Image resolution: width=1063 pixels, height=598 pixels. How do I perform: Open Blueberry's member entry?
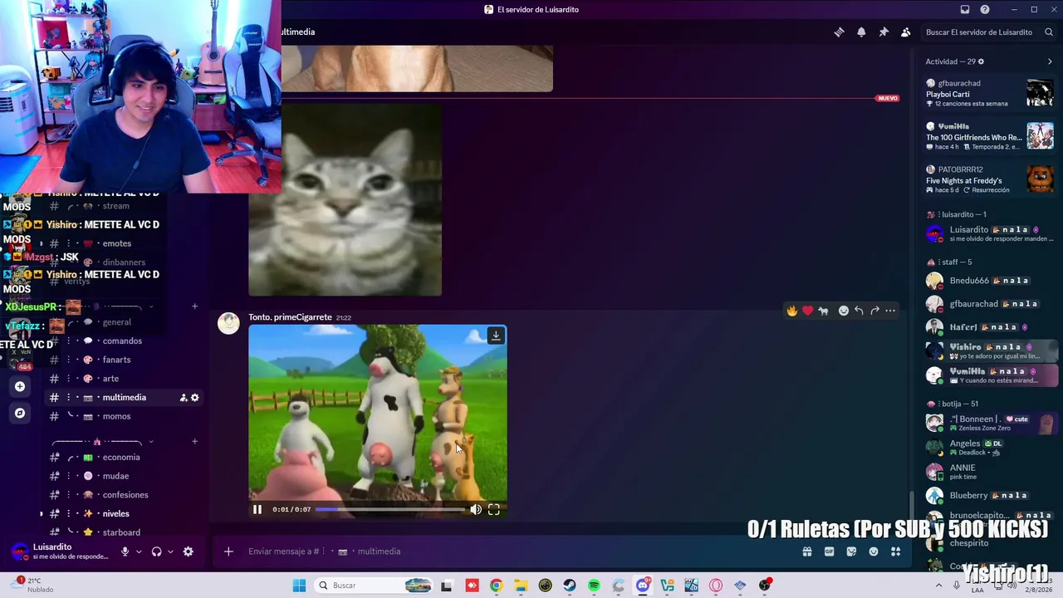[x=990, y=496]
